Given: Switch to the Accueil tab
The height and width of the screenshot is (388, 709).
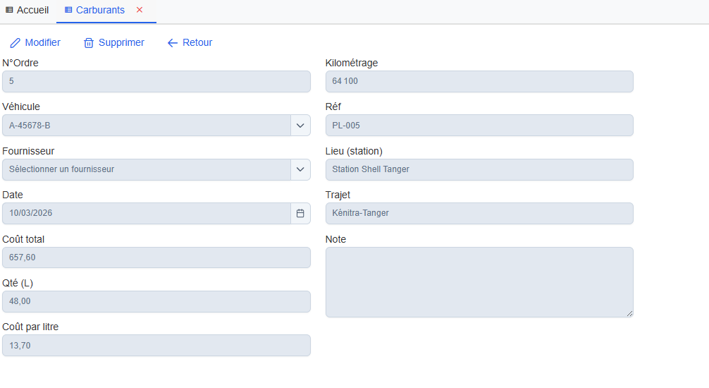Looking at the screenshot, I should click(x=32, y=11).
